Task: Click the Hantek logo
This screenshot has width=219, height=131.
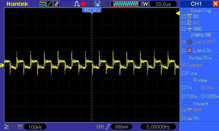Action: point(17,4)
